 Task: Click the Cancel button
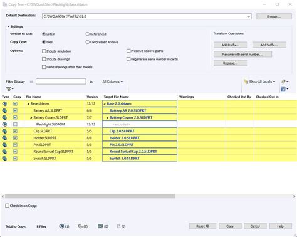255,226
